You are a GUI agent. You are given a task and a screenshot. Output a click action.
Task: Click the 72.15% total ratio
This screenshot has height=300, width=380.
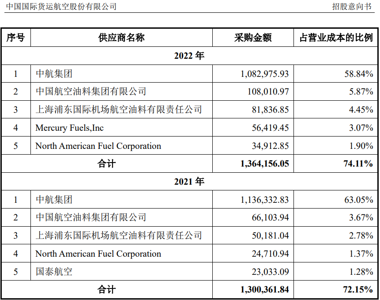pyautogui.click(x=358, y=289)
